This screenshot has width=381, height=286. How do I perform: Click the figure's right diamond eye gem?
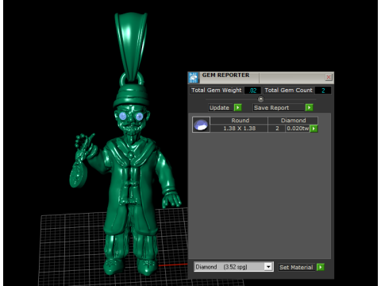pos(139,116)
